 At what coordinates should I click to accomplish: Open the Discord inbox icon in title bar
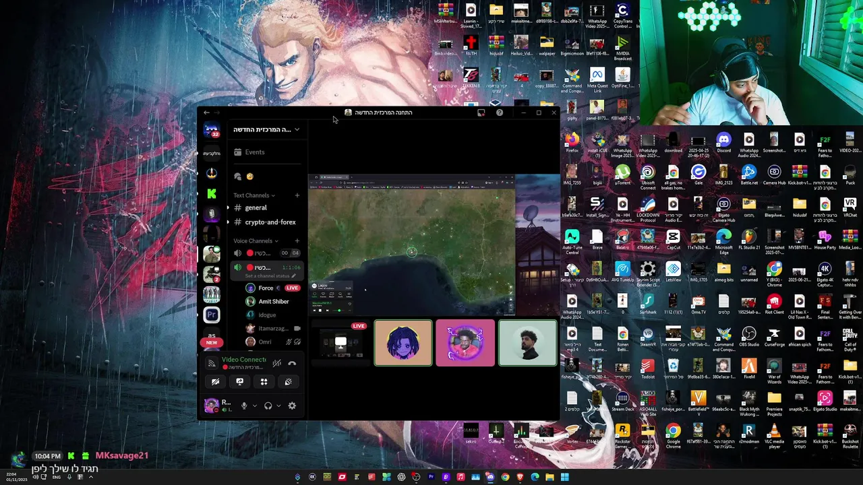[x=481, y=112]
